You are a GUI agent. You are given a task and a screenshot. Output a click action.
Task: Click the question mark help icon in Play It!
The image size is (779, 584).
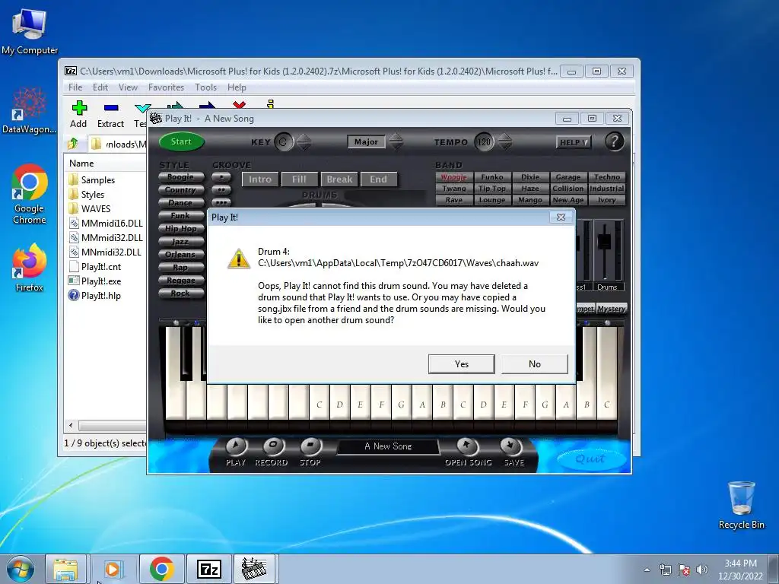614,141
